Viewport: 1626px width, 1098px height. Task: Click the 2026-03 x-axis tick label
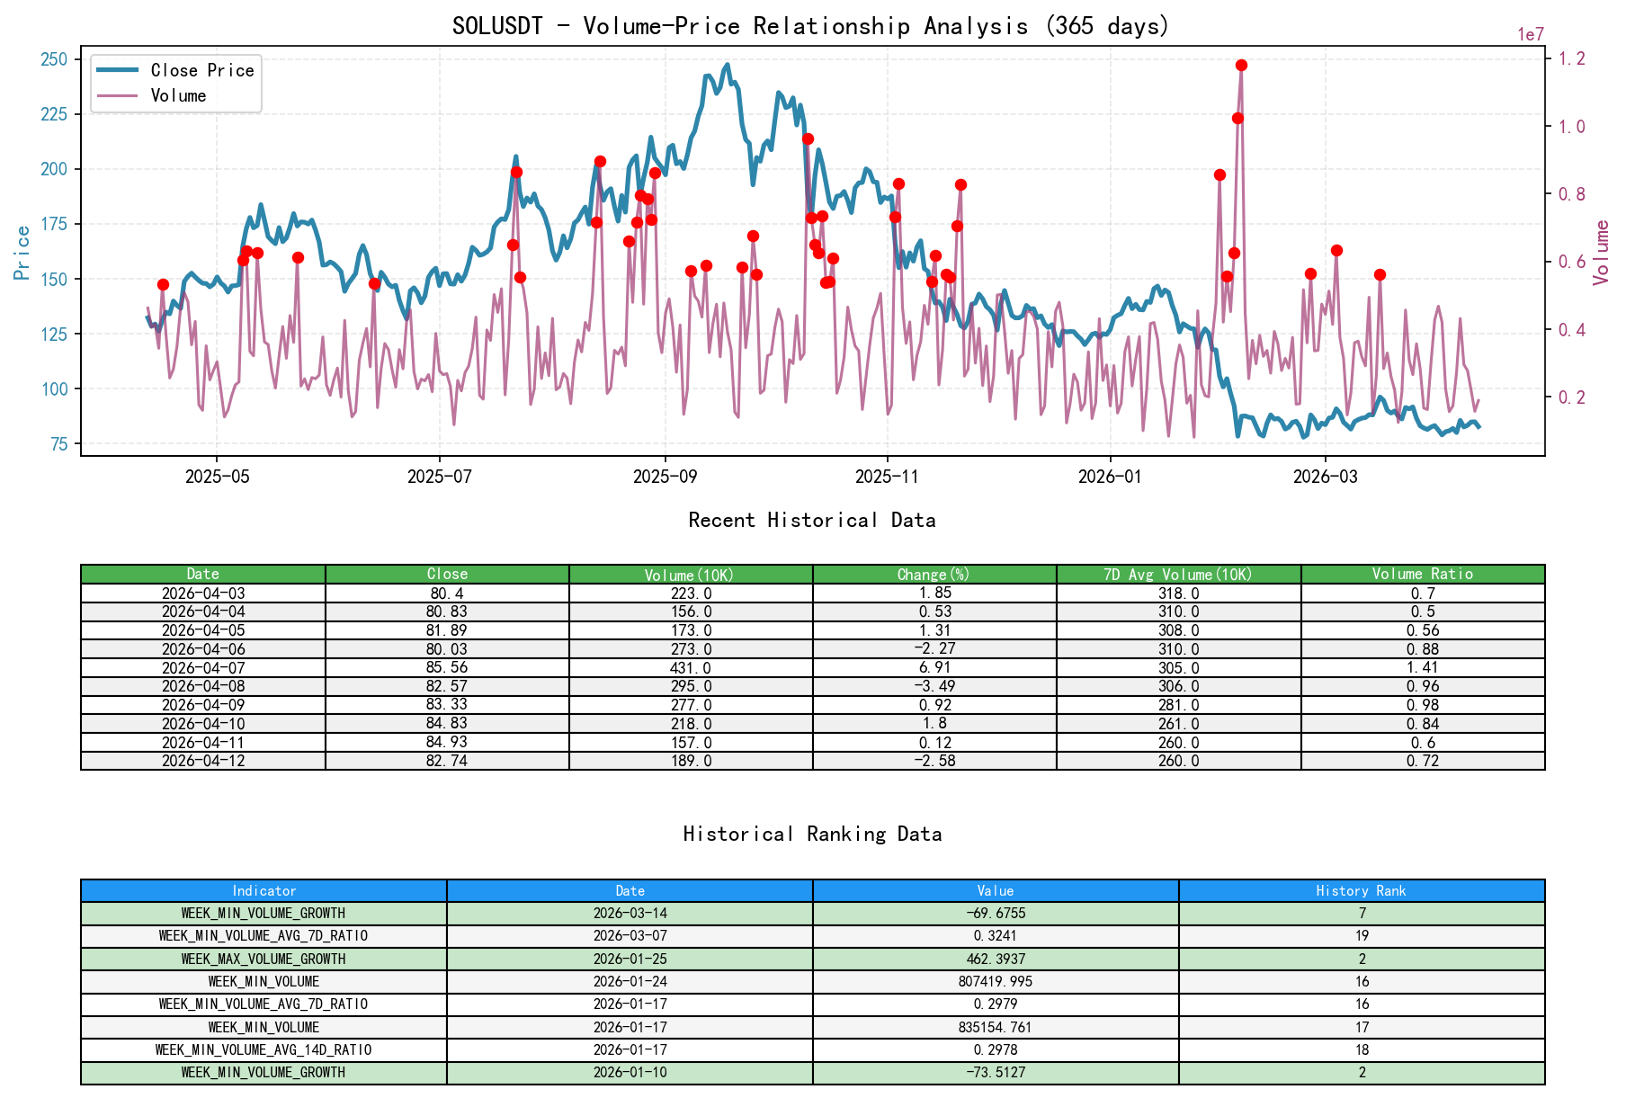pos(1326,477)
